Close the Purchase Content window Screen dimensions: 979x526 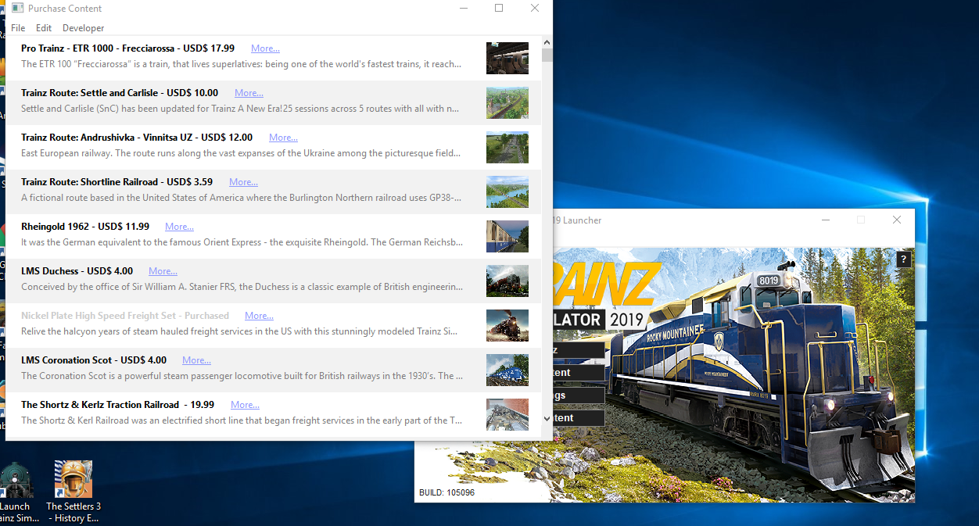coord(535,9)
